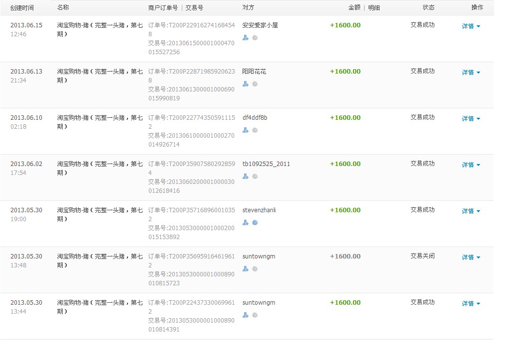Click the Wangwang chat icon under 安安爱家小屋
Image resolution: width=515 pixels, height=340 pixels.
[x=255, y=38]
